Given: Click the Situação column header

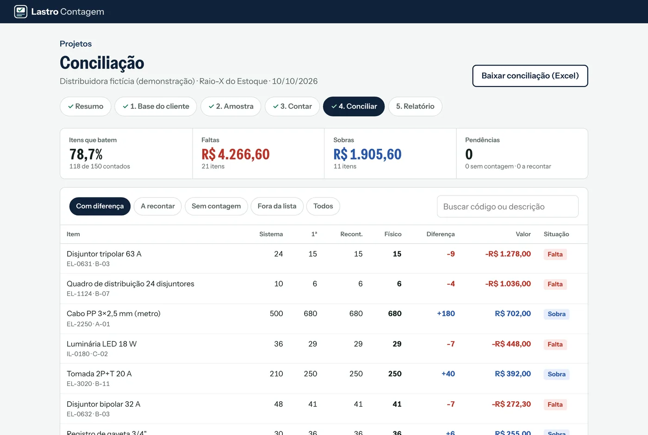Looking at the screenshot, I should (556, 234).
